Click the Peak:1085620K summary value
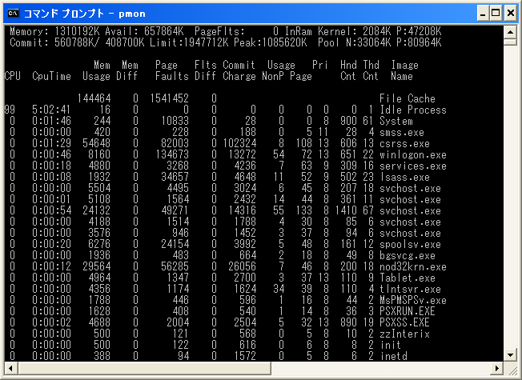The image size is (522, 380). click(270, 42)
